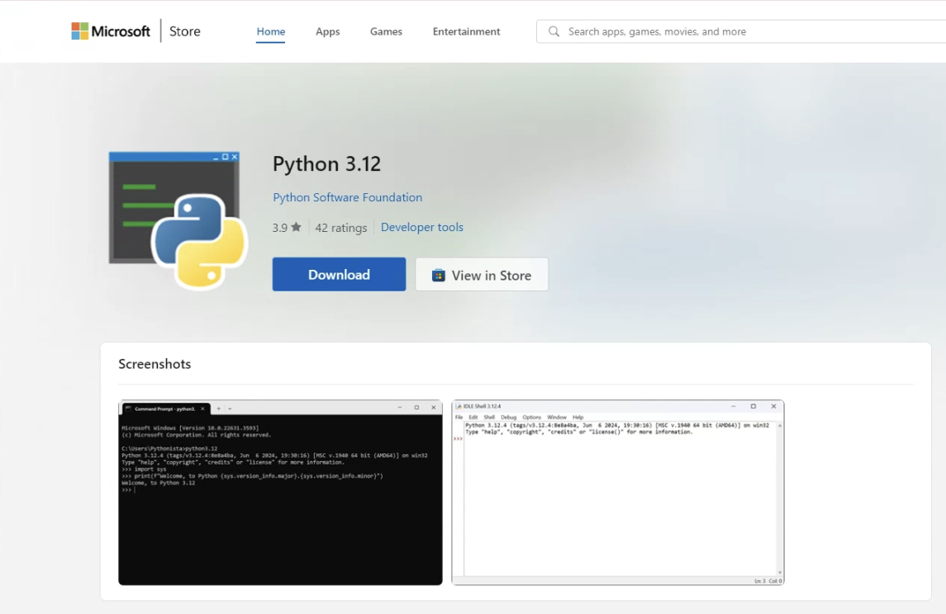Click the Python 3.12 title text
This screenshot has height=614, width=946.
pos(326,164)
